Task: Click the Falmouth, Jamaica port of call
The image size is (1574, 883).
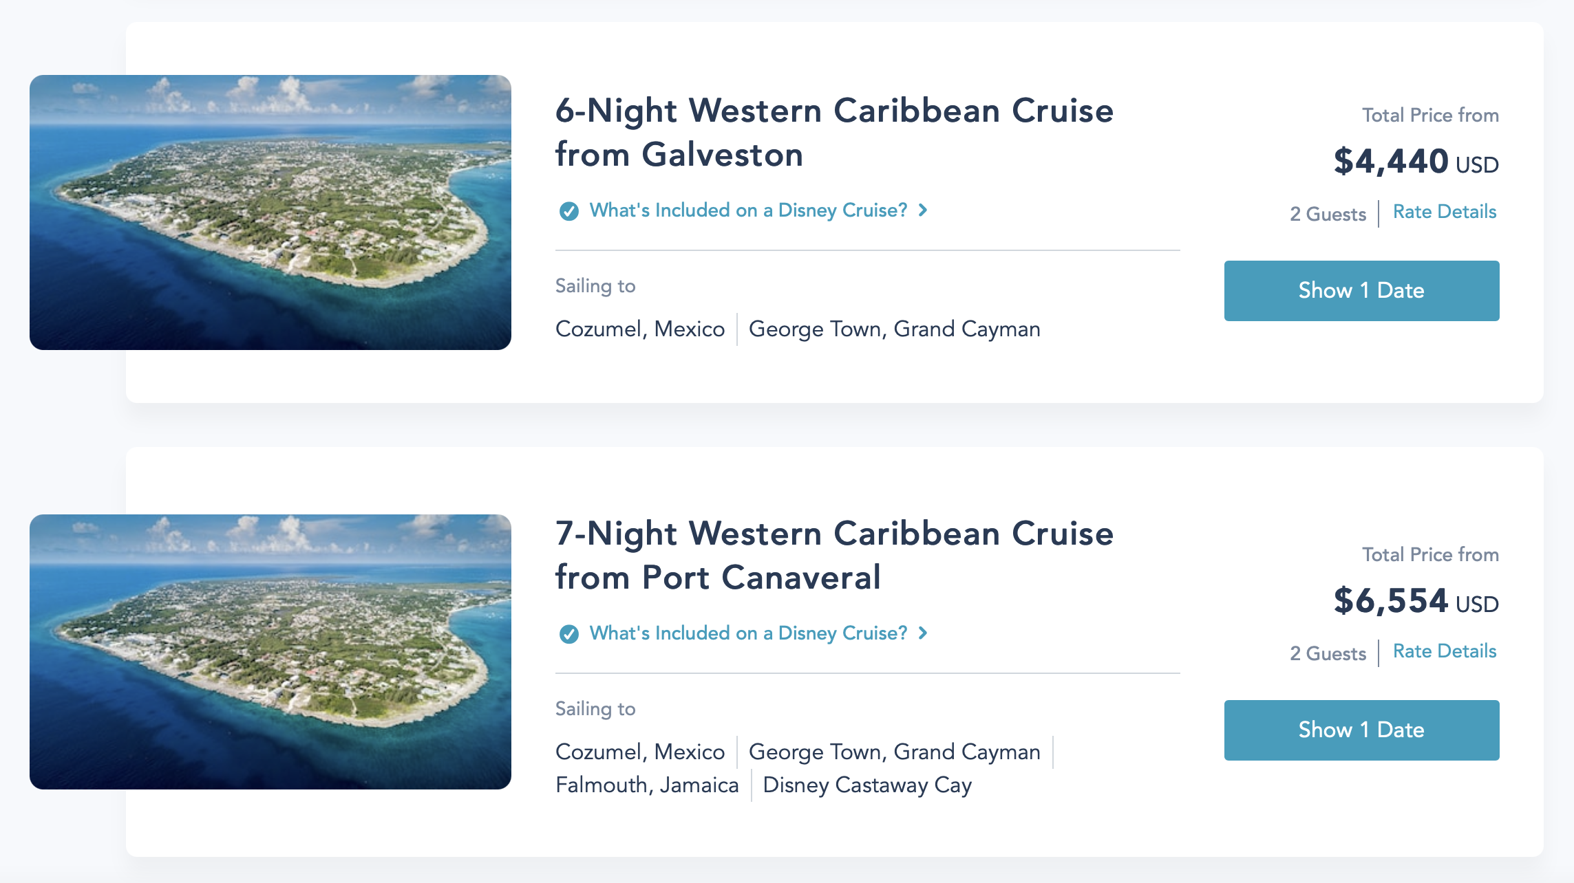Action: [647, 785]
